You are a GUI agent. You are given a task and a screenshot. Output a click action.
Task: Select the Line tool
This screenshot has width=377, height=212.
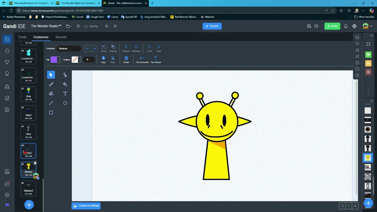point(51,103)
